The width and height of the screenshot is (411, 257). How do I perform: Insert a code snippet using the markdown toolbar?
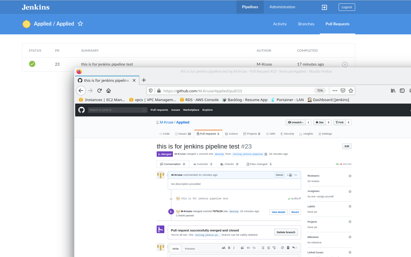(x=248, y=248)
